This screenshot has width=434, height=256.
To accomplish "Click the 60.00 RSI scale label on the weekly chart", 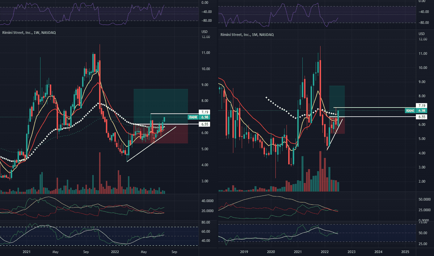I will [206, 231].
